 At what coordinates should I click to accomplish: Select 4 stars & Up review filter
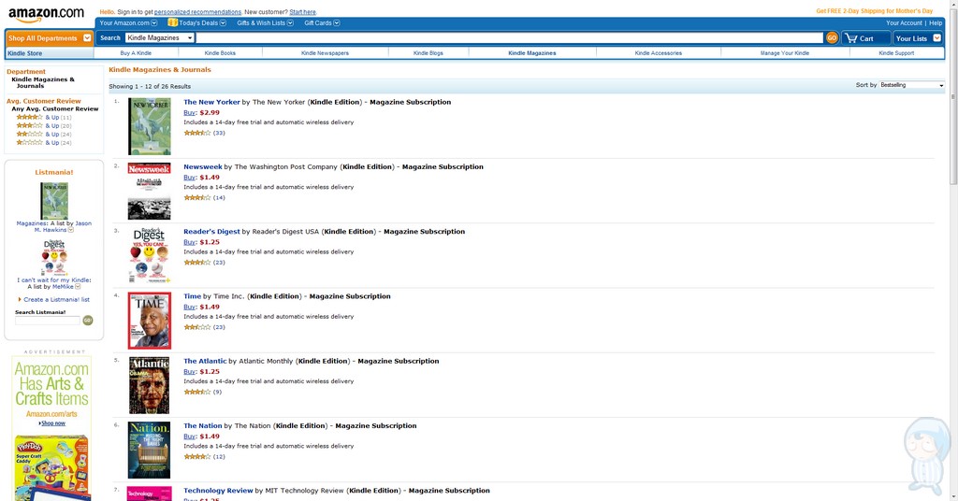click(43, 117)
